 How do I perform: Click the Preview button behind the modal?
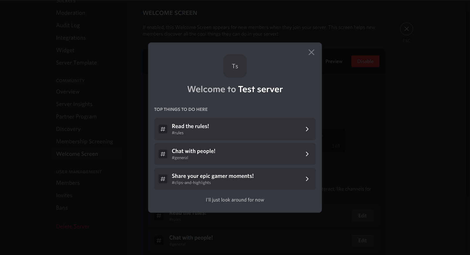point(334,61)
